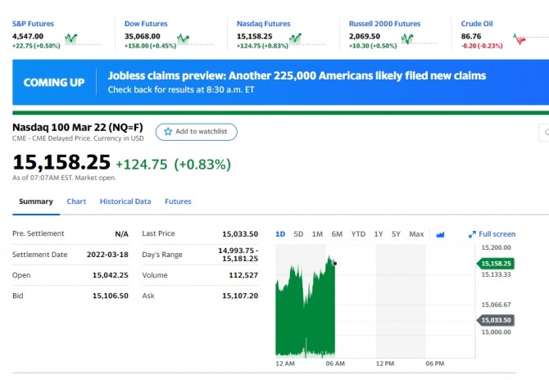Screen dimensions: 549x380
Task: Click the S&P Futures sparkline chart icon
Action: 71,38
